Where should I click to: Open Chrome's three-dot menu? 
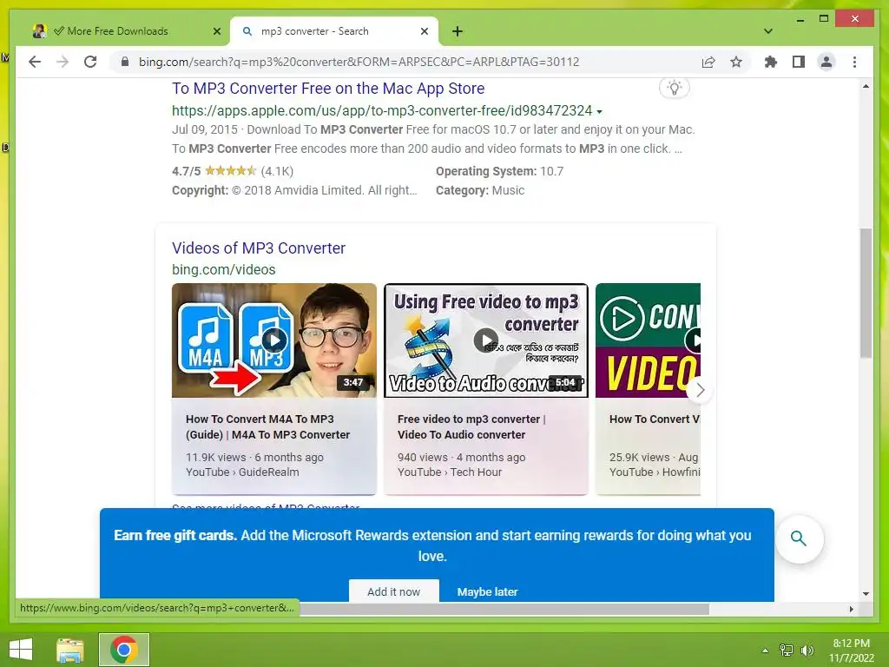[x=854, y=62]
